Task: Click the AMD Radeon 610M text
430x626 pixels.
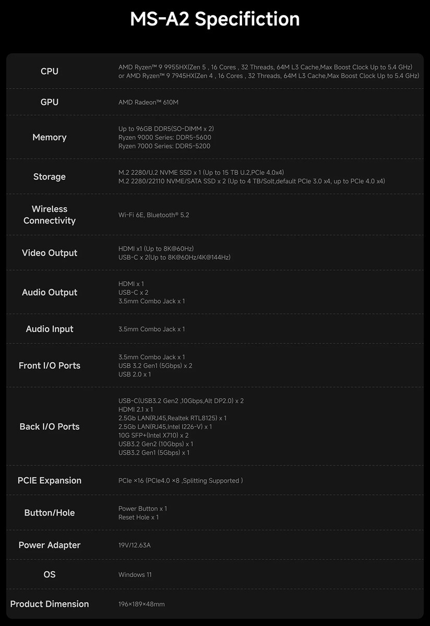Action: click(x=148, y=102)
